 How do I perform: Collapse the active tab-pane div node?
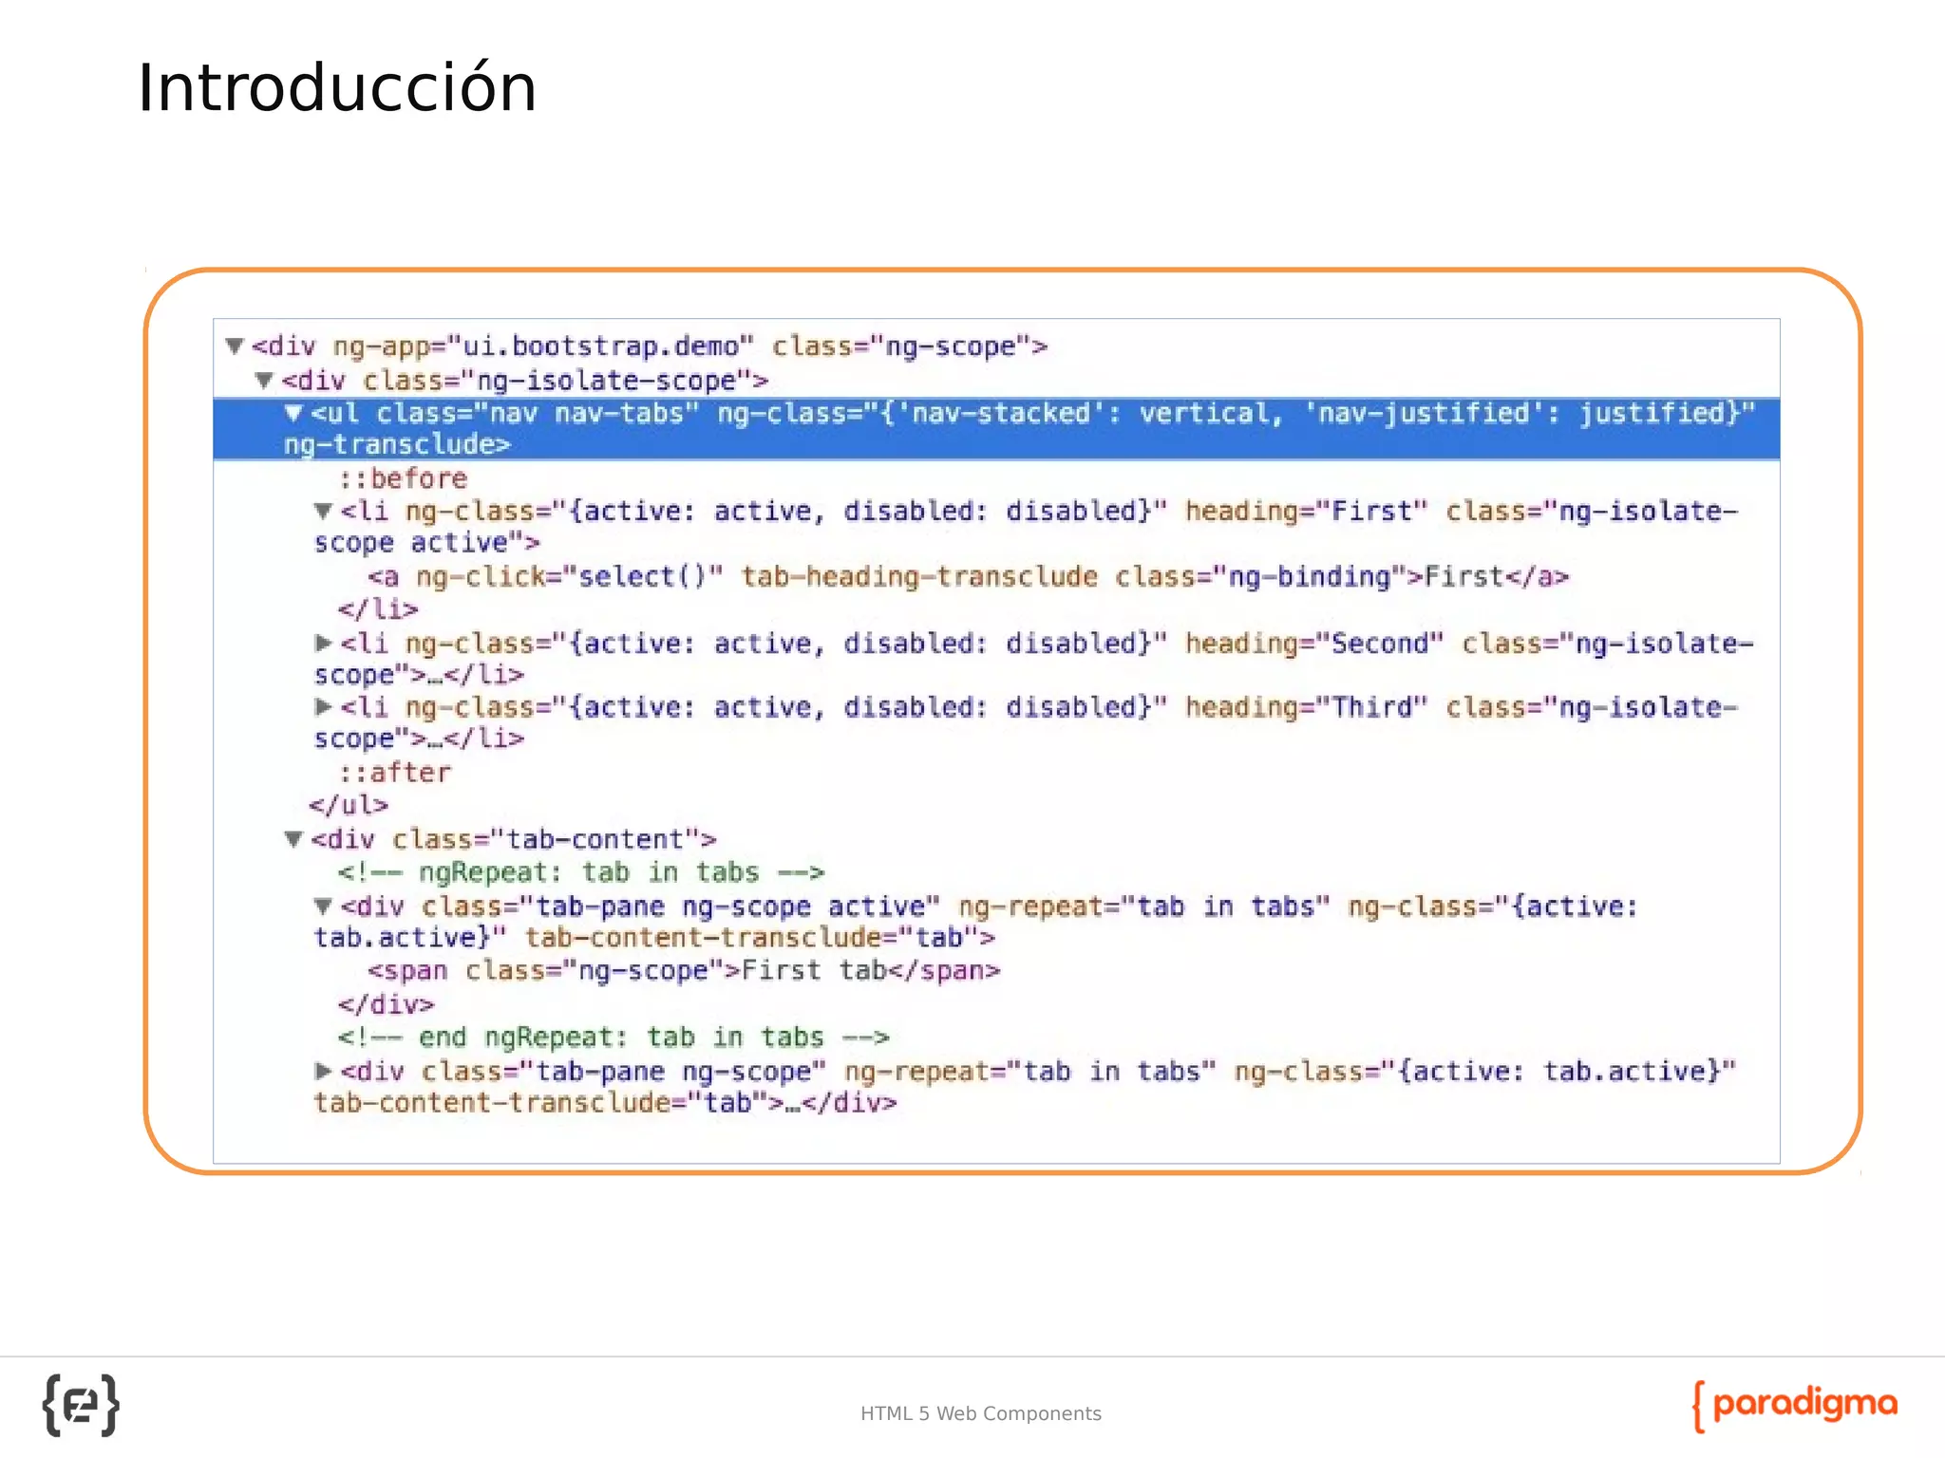pos(323,907)
